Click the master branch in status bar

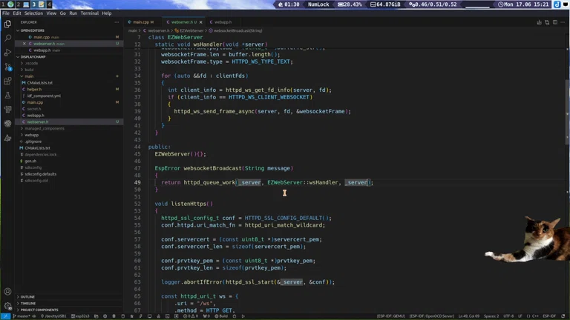22,316
